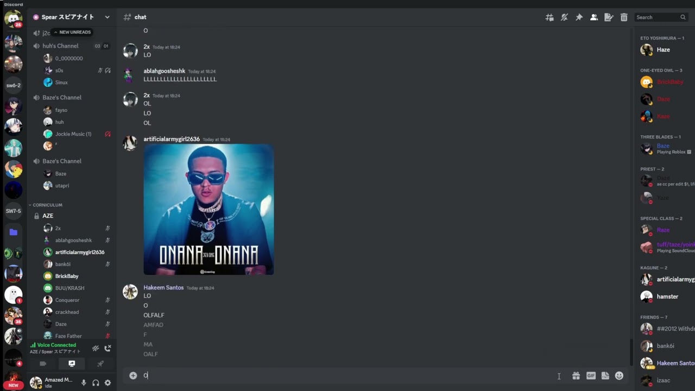Open User Settings gear
695x391 pixels.
pos(108,383)
